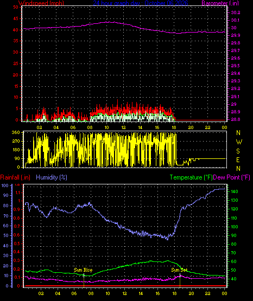The image size is (253, 301).
Task: Click the "0.2" rainfall axis value
Action: [16, 269]
